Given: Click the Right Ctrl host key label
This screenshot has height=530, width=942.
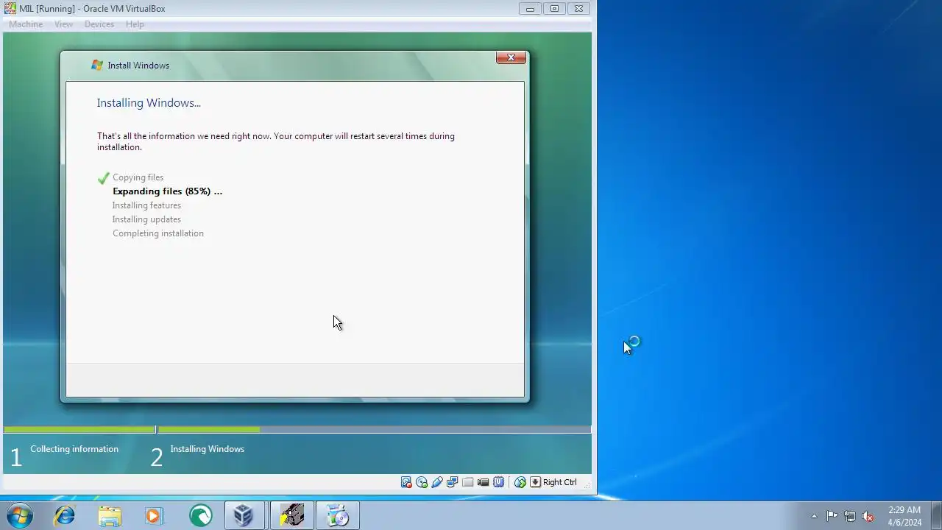Looking at the screenshot, I should [x=560, y=482].
